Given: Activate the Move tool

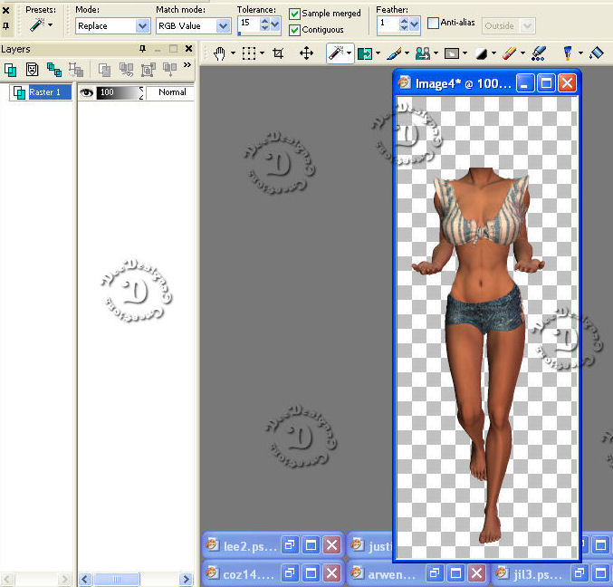Looking at the screenshot, I should [x=306, y=53].
